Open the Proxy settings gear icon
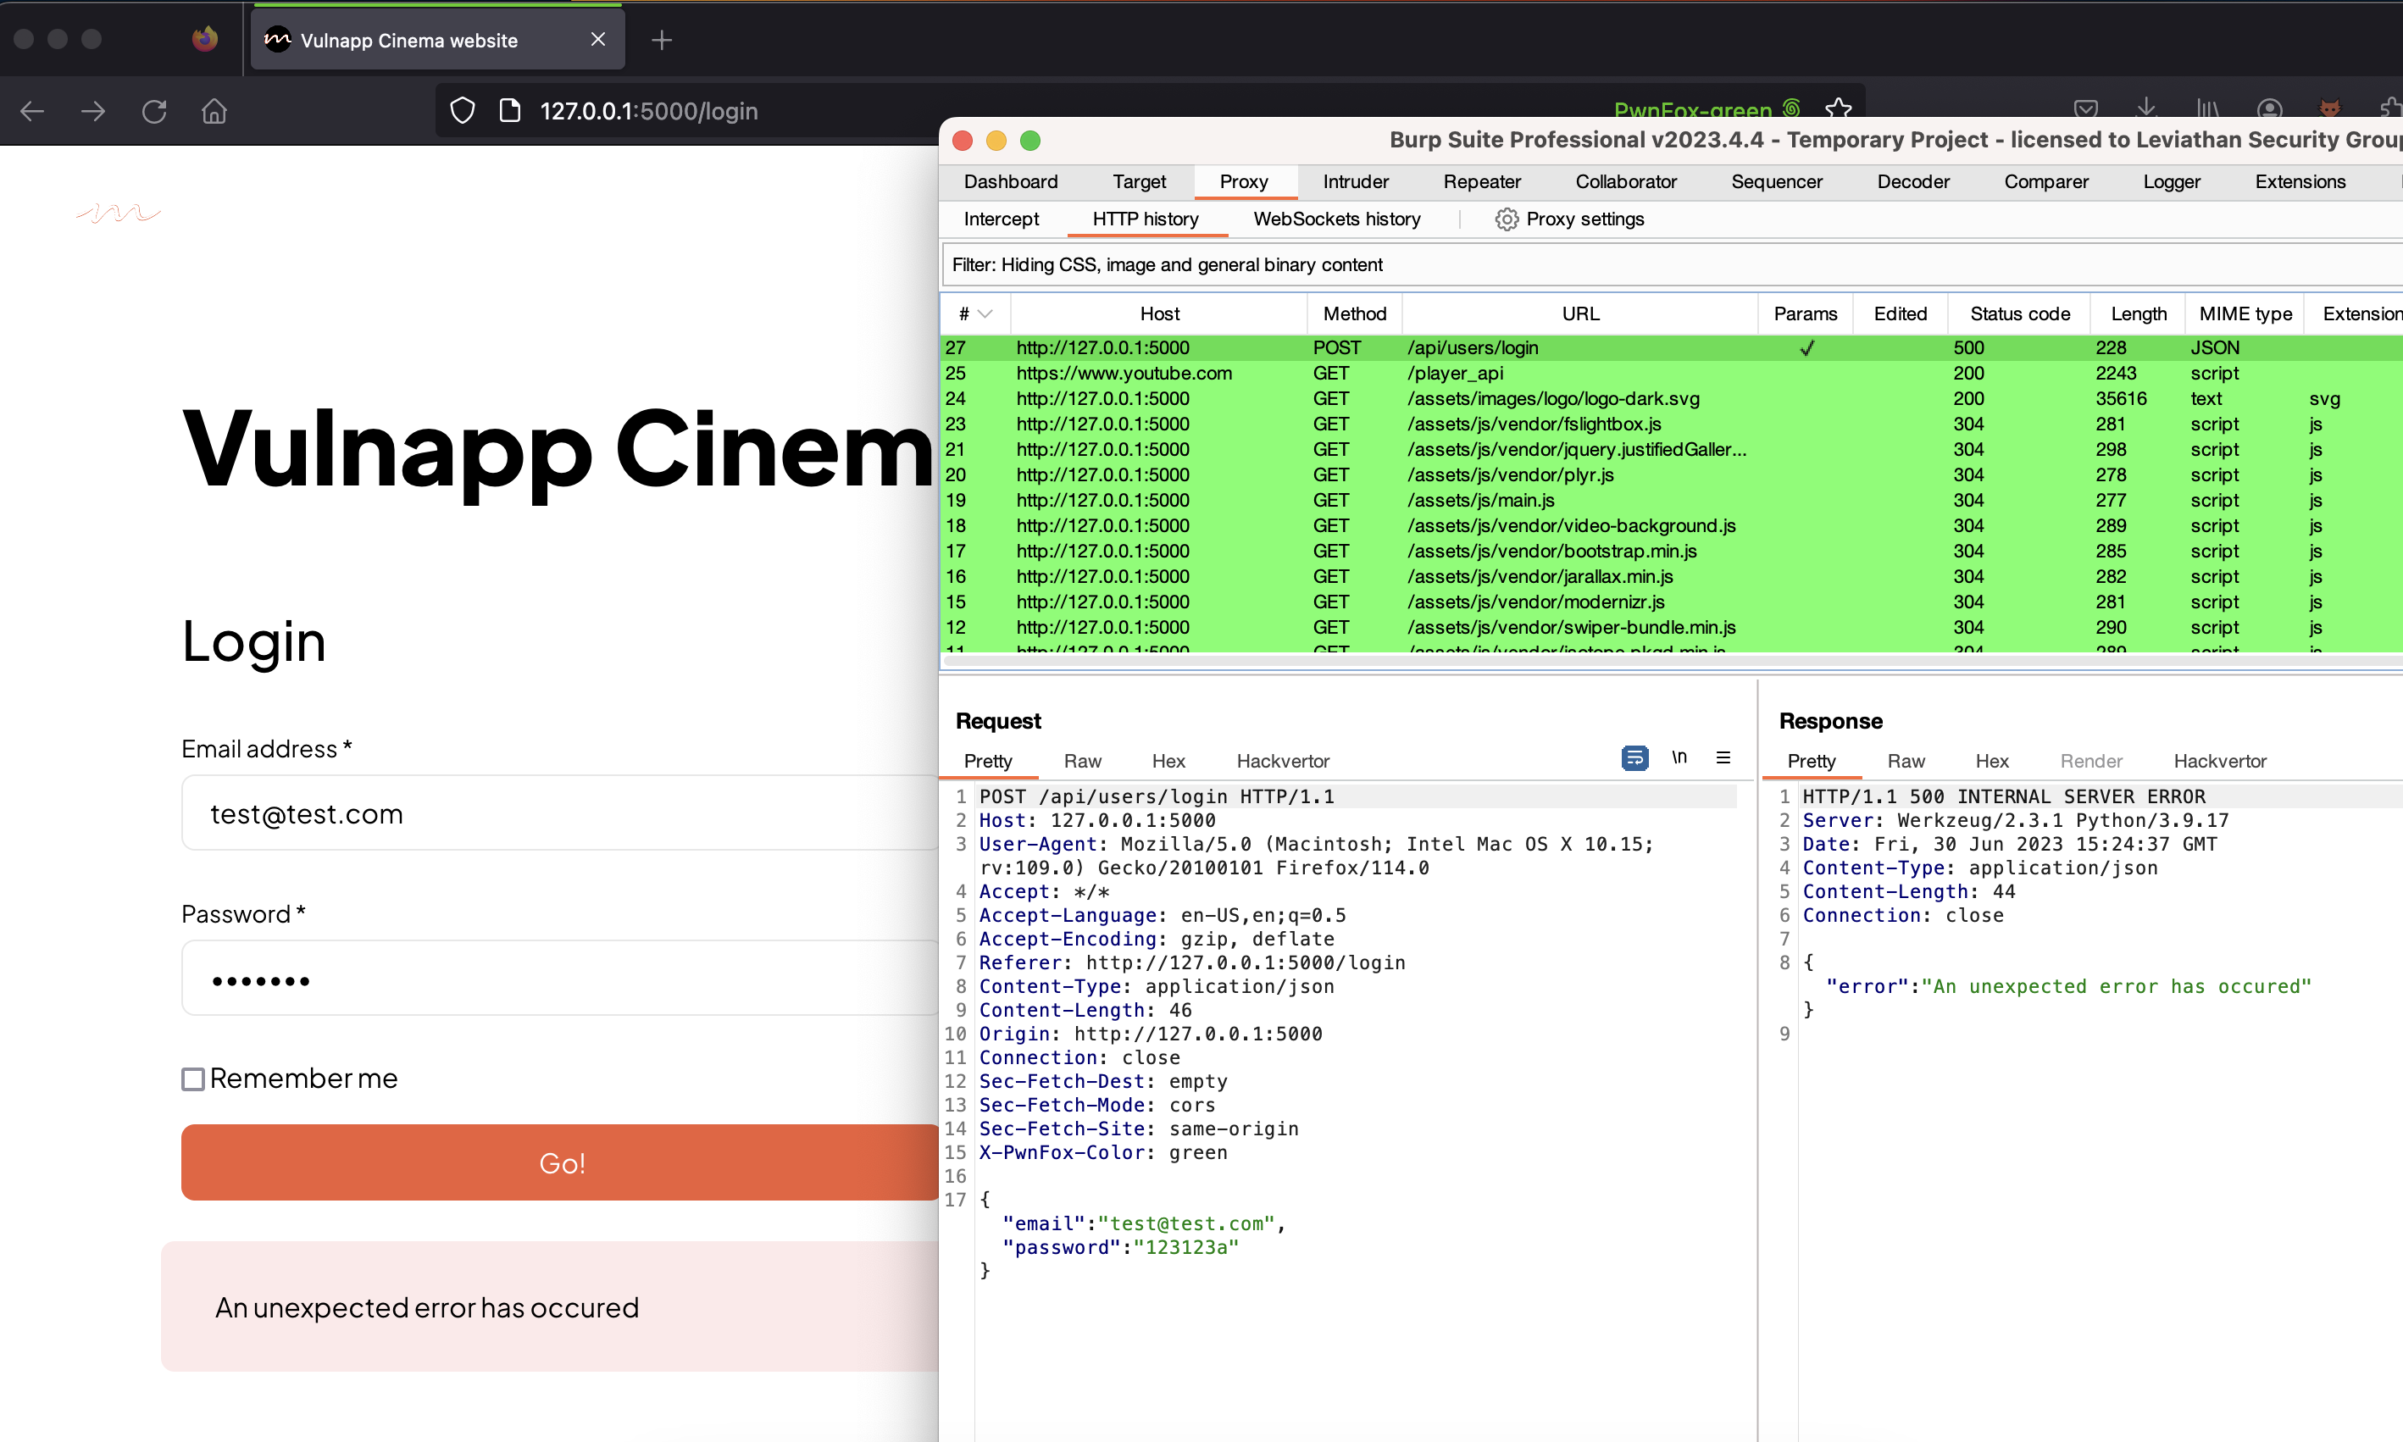This screenshot has height=1442, width=2403. tap(1507, 219)
